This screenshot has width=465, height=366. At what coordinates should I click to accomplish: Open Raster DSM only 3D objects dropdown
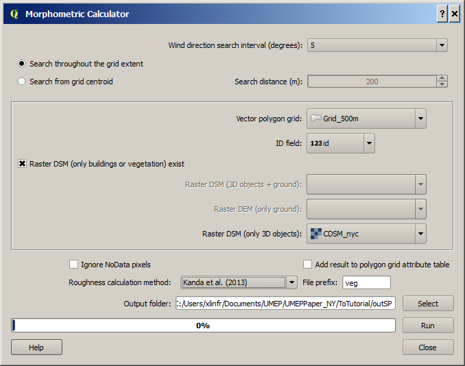[x=366, y=234]
